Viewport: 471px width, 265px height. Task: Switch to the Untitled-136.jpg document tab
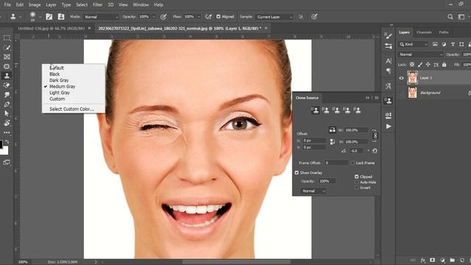pyautogui.click(x=51, y=28)
